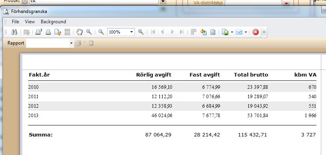Screen dimensions: 326x155
Task: Open the File menu
Action: point(15,22)
